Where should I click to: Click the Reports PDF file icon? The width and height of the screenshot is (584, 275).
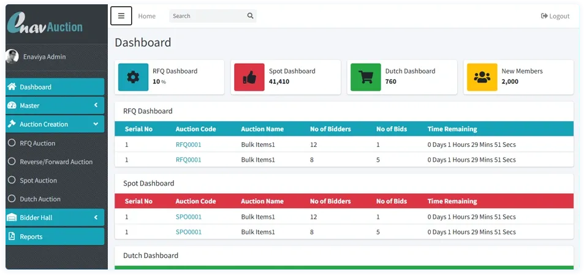[x=12, y=236]
